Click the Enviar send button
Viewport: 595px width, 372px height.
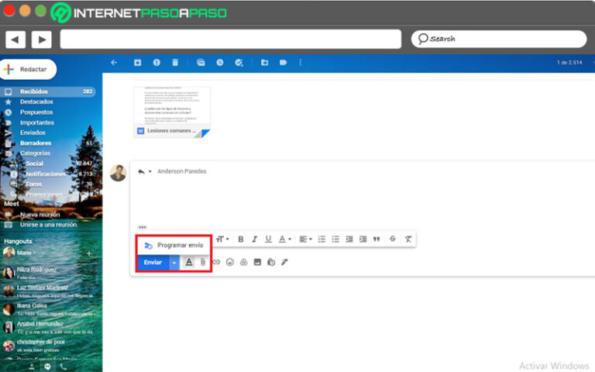[x=153, y=262]
